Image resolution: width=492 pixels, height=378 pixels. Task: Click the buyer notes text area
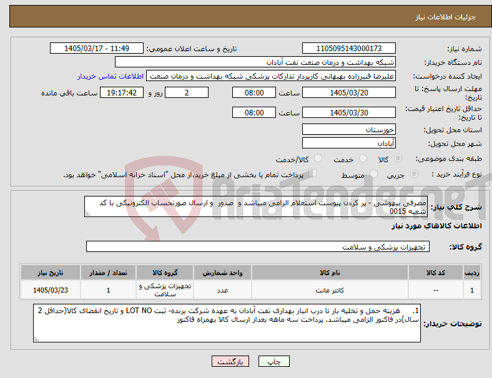(227, 323)
